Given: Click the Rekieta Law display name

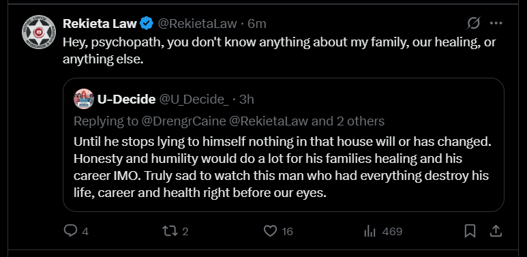Looking at the screenshot, I should click(100, 23).
